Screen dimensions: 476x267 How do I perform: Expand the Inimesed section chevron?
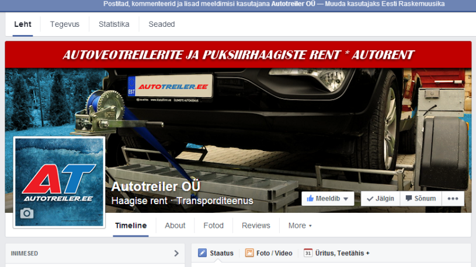point(176,254)
